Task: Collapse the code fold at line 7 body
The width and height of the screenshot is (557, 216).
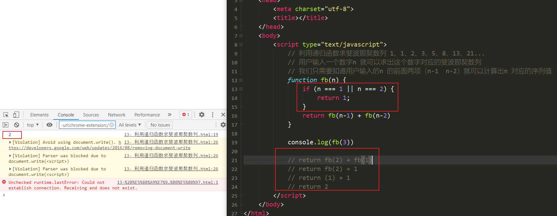Action: 241,36
